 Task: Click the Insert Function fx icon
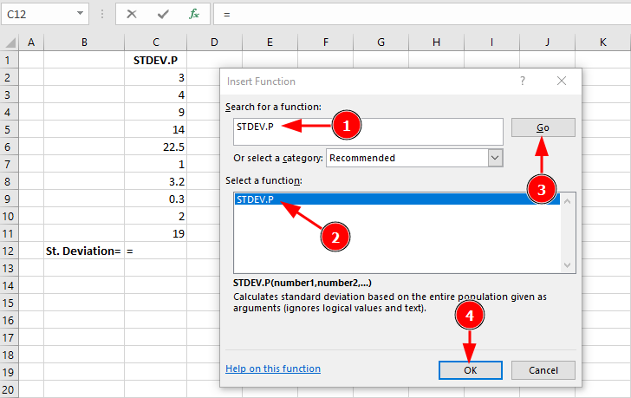195,14
